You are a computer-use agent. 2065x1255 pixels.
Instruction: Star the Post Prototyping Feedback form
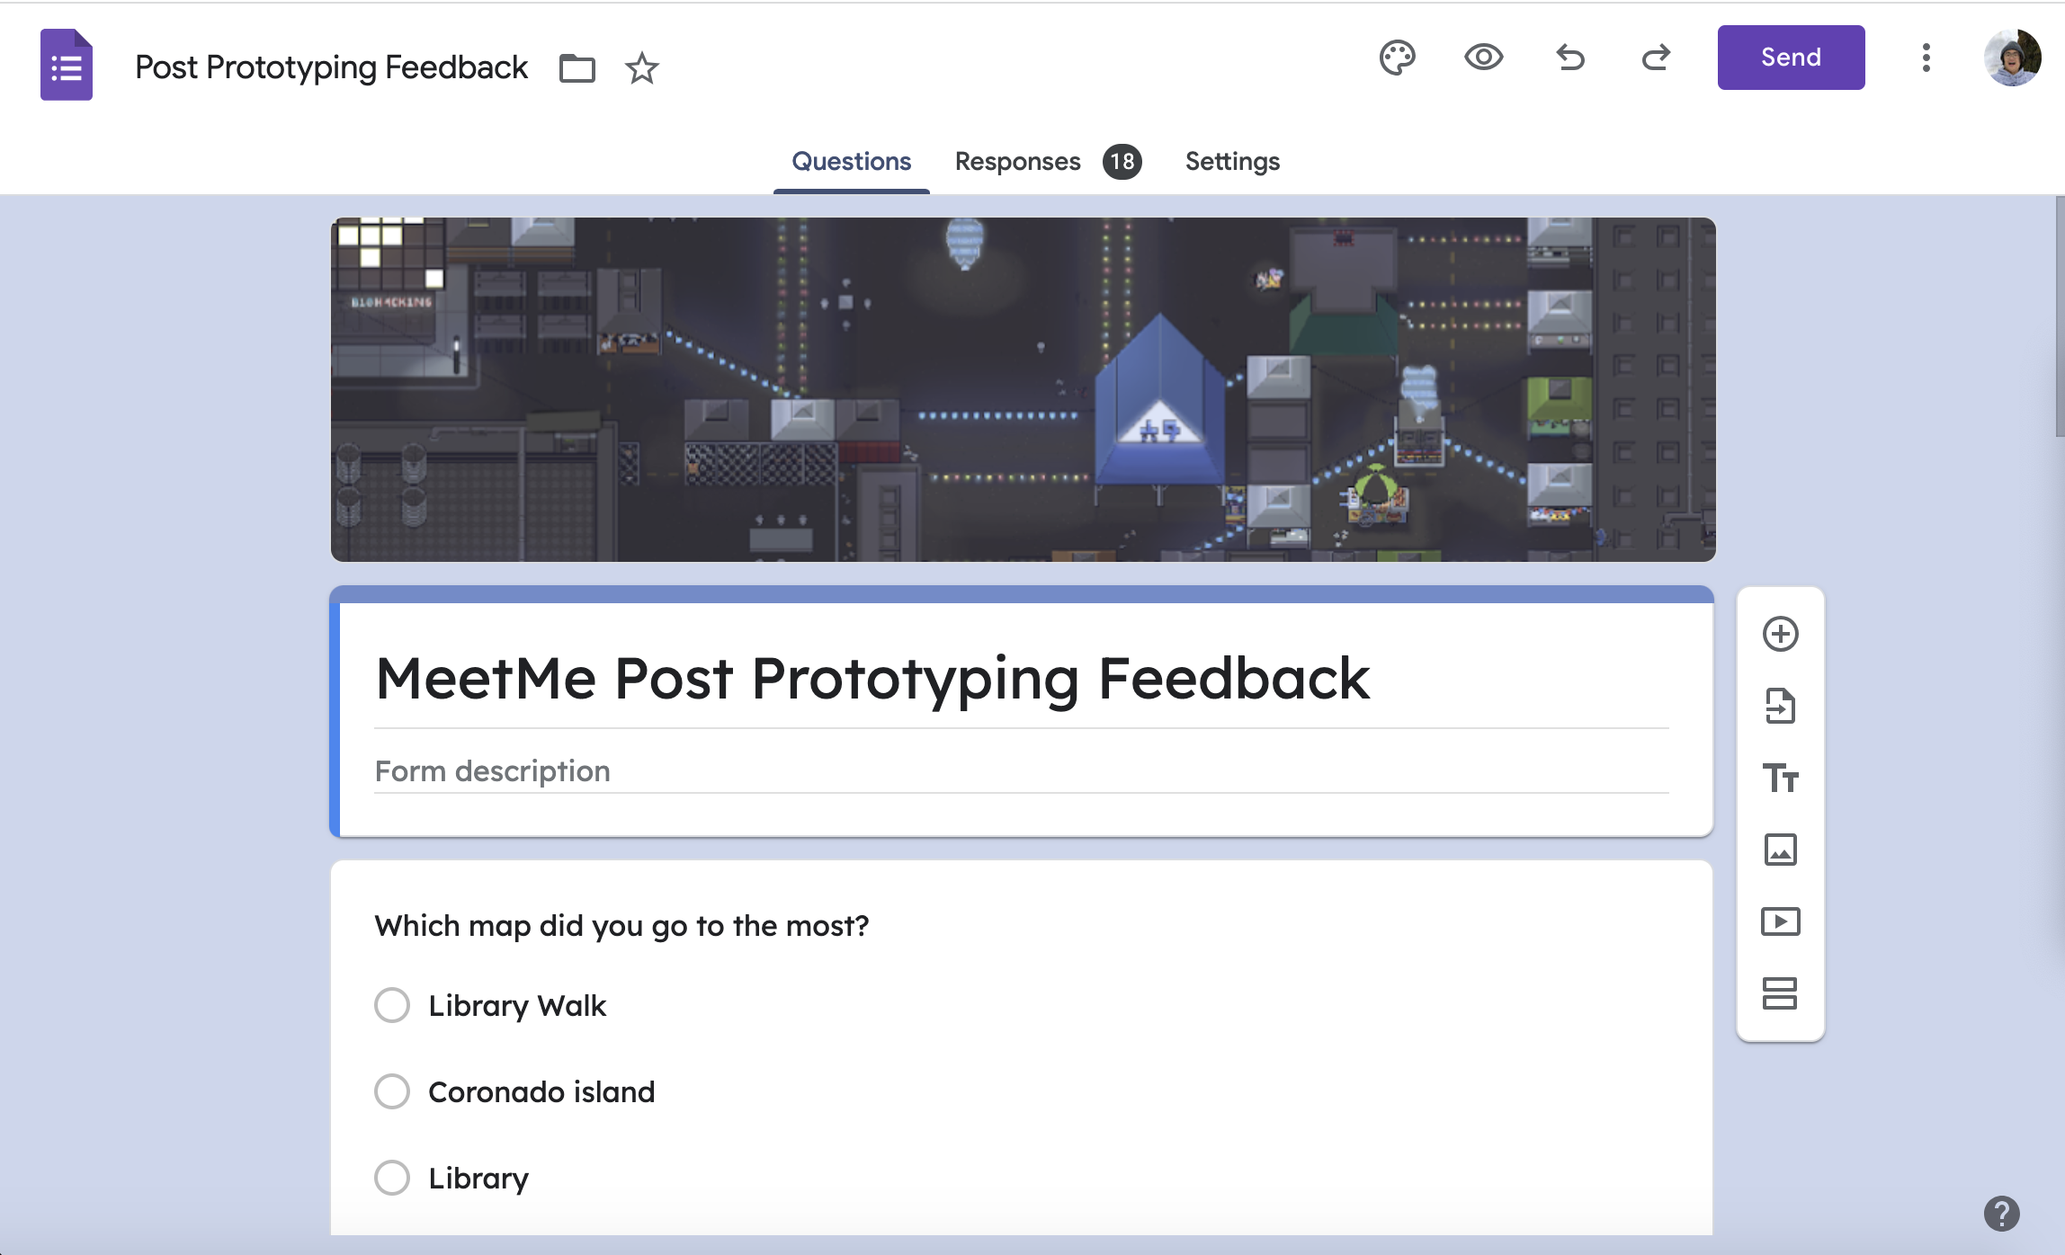pyautogui.click(x=641, y=68)
